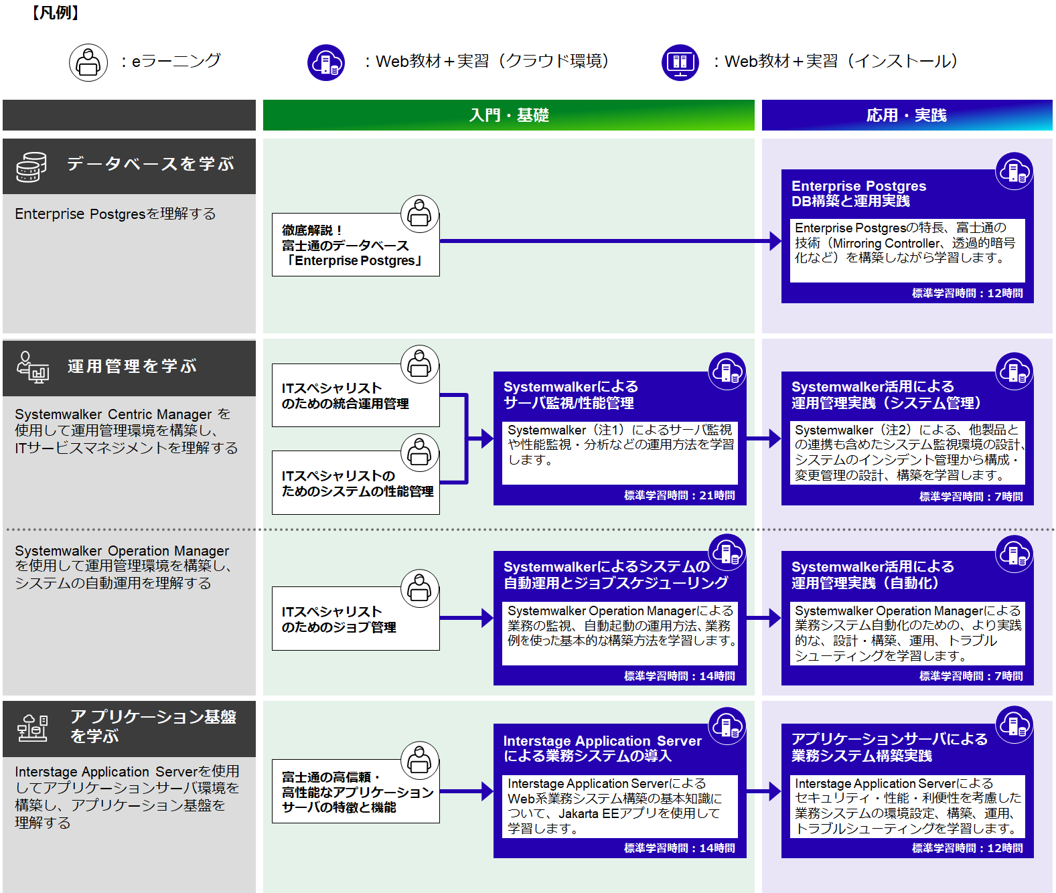This screenshot has width=1056, height=893.
Task: Click e-learning icon on ジョブ管理 card
Action: pos(420,588)
